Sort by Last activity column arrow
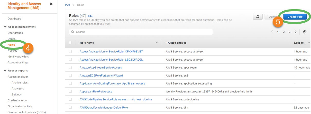311x114 pixels. point(309,43)
